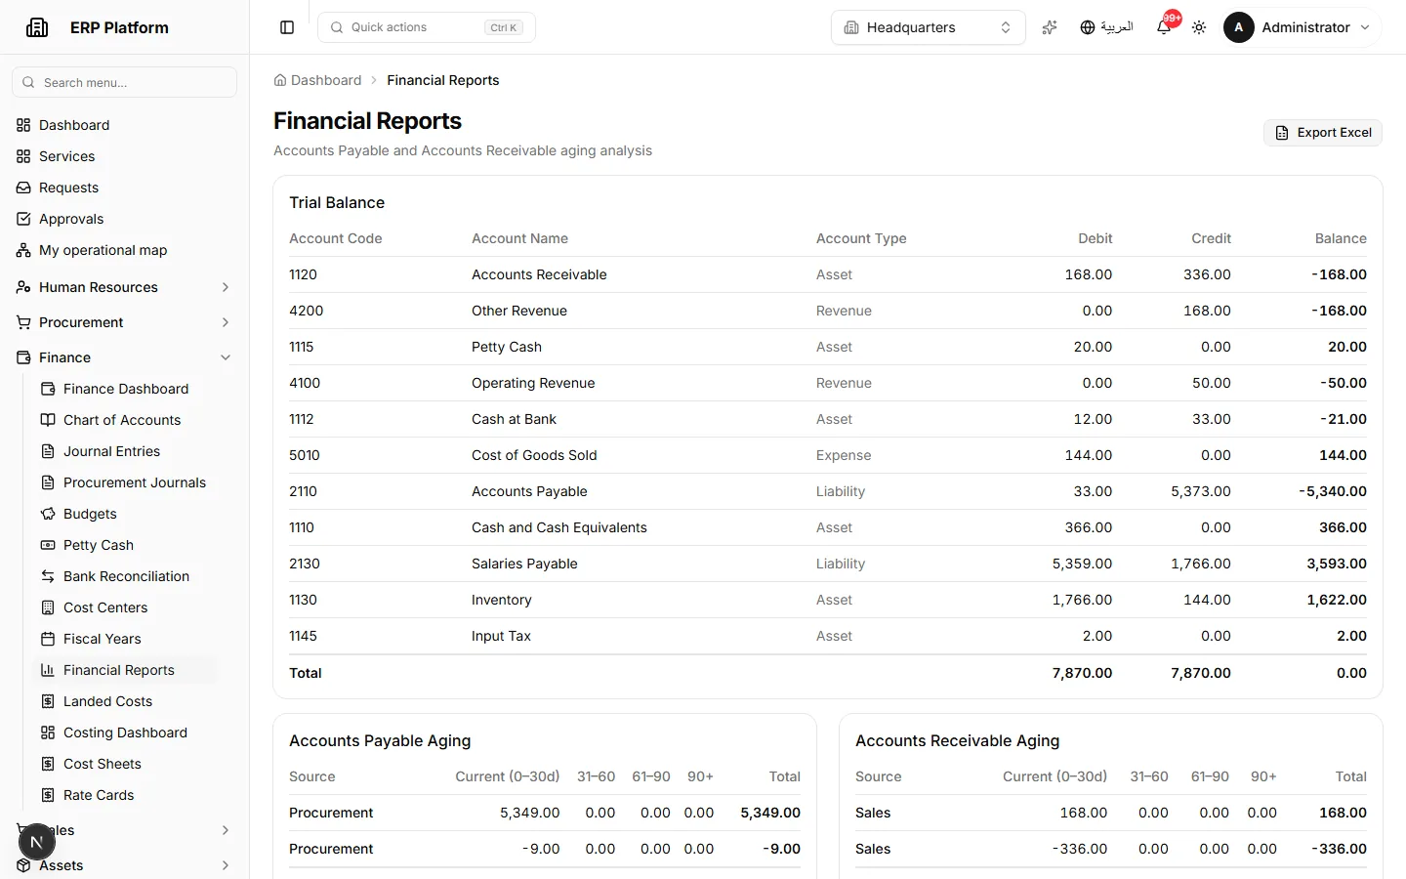Click the Petty Cash banknote icon
1406x879 pixels.
point(48,545)
